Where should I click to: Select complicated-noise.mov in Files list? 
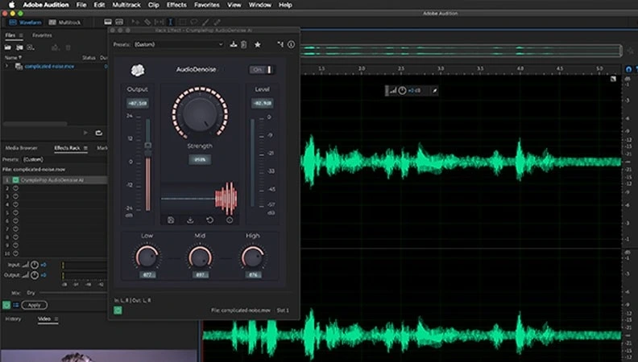coord(49,66)
